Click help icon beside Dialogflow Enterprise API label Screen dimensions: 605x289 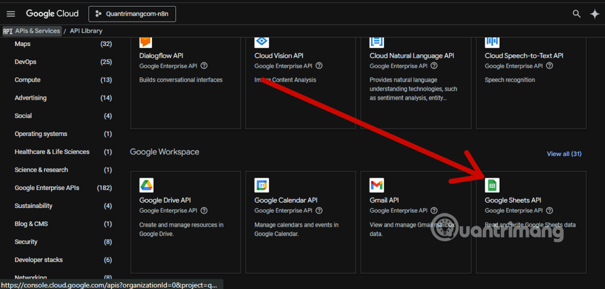204,66
